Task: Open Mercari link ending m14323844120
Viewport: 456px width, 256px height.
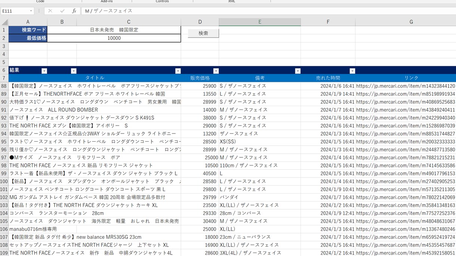Action: tap(406, 86)
